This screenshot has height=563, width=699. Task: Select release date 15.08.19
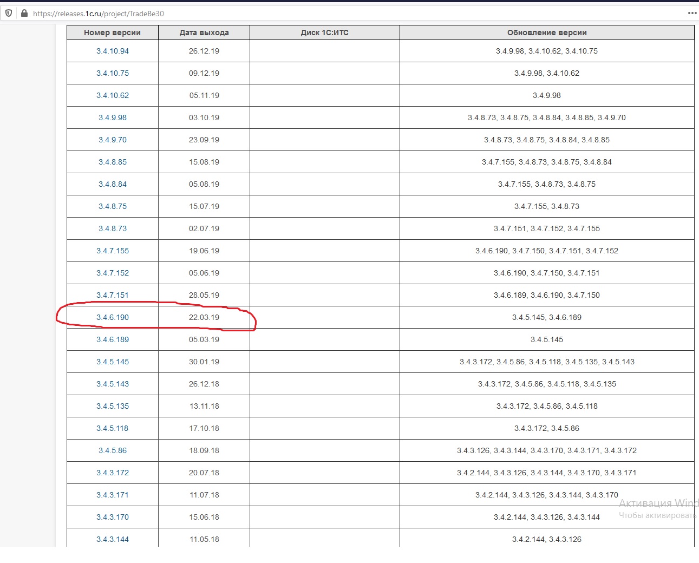click(204, 162)
